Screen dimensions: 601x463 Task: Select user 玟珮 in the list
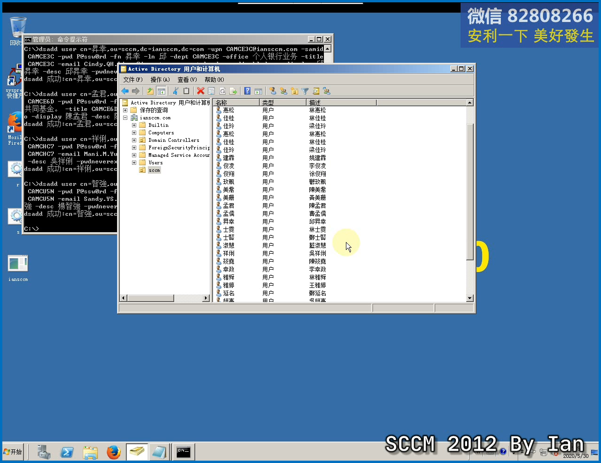click(x=228, y=182)
